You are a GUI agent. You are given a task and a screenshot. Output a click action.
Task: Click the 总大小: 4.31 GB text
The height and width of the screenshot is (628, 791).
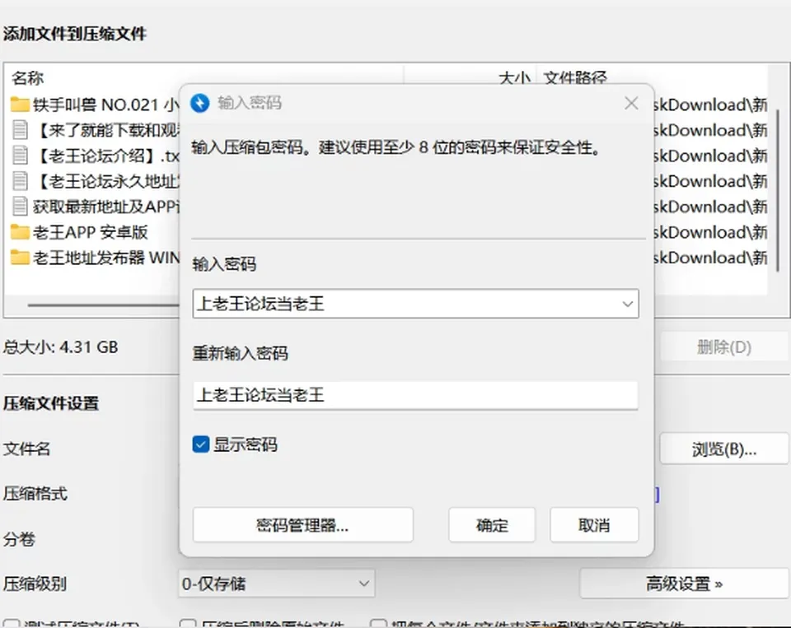[x=60, y=347]
